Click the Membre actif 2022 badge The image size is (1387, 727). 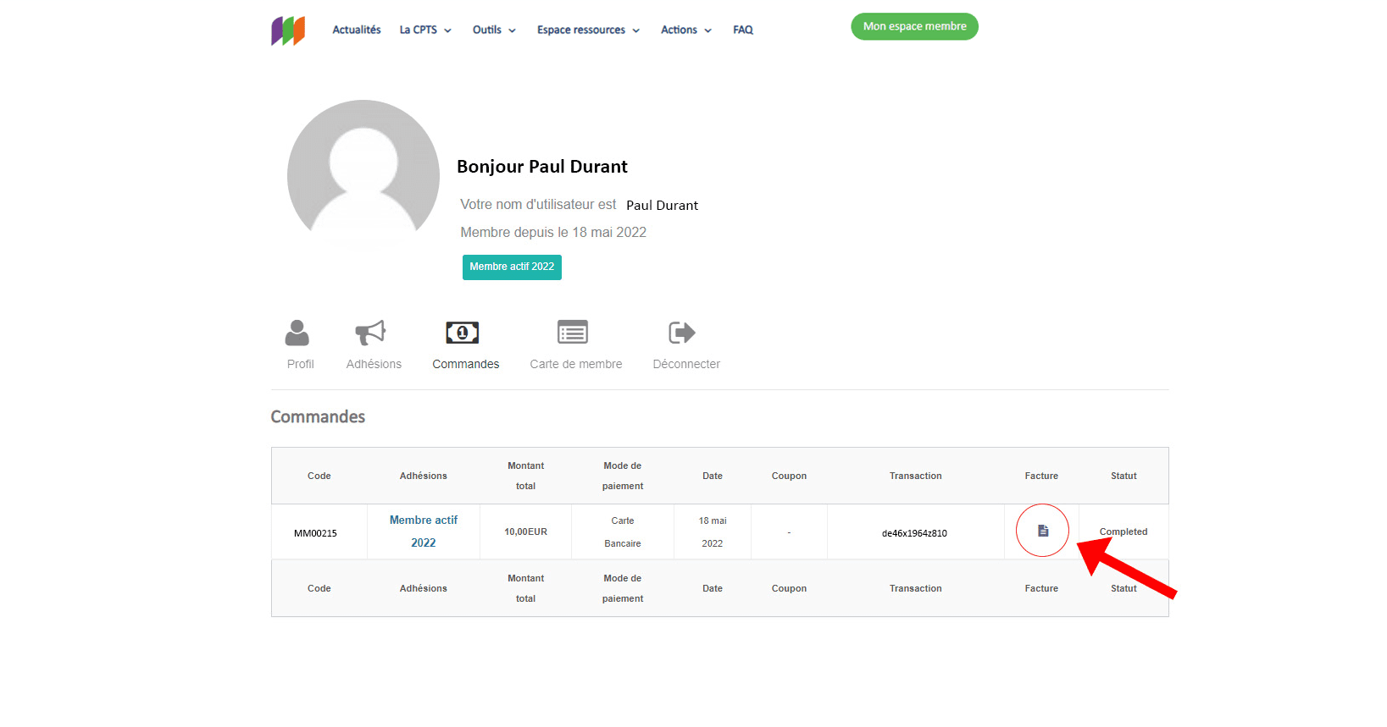pos(512,267)
